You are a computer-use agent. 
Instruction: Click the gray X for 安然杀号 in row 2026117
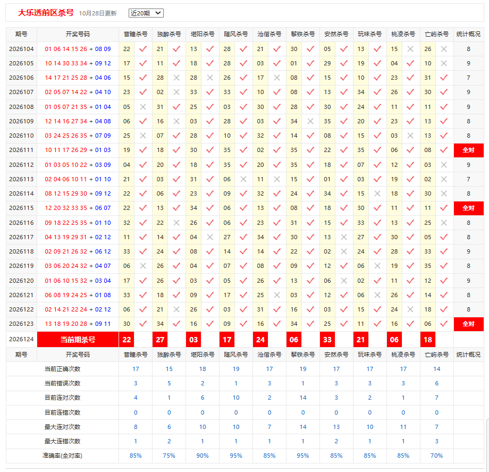click(344, 237)
